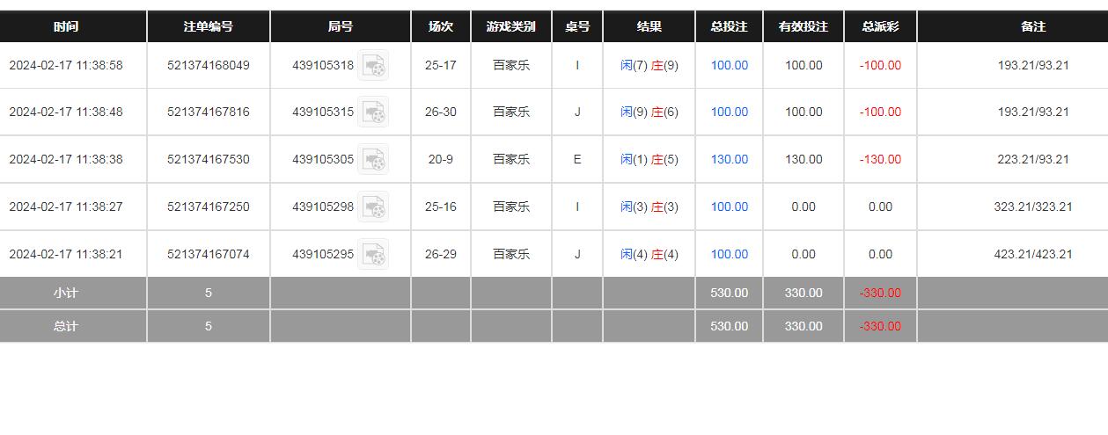
Task: Open total bet amount for order 521374167816
Action: pos(729,112)
